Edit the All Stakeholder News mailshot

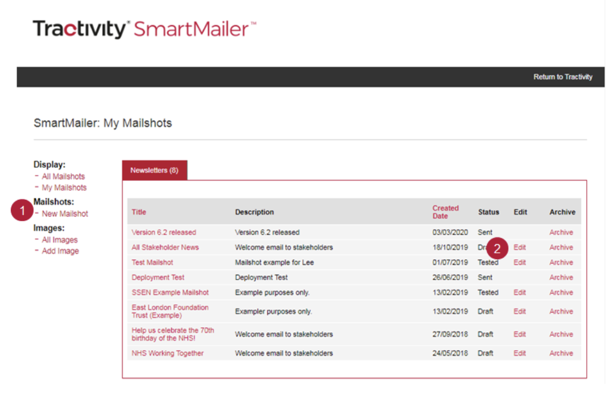click(x=520, y=247)
